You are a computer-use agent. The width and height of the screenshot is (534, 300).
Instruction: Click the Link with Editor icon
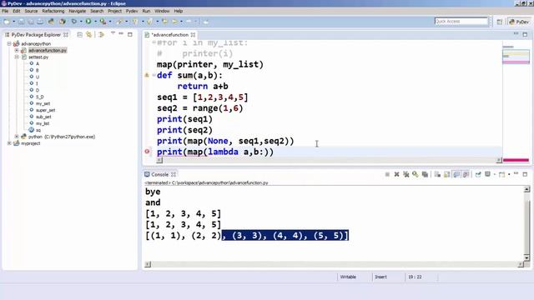point(89,35)
